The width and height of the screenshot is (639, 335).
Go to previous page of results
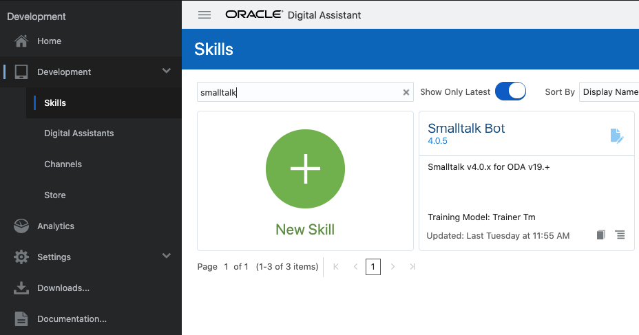pyautogui.click(x=355, y=267)
